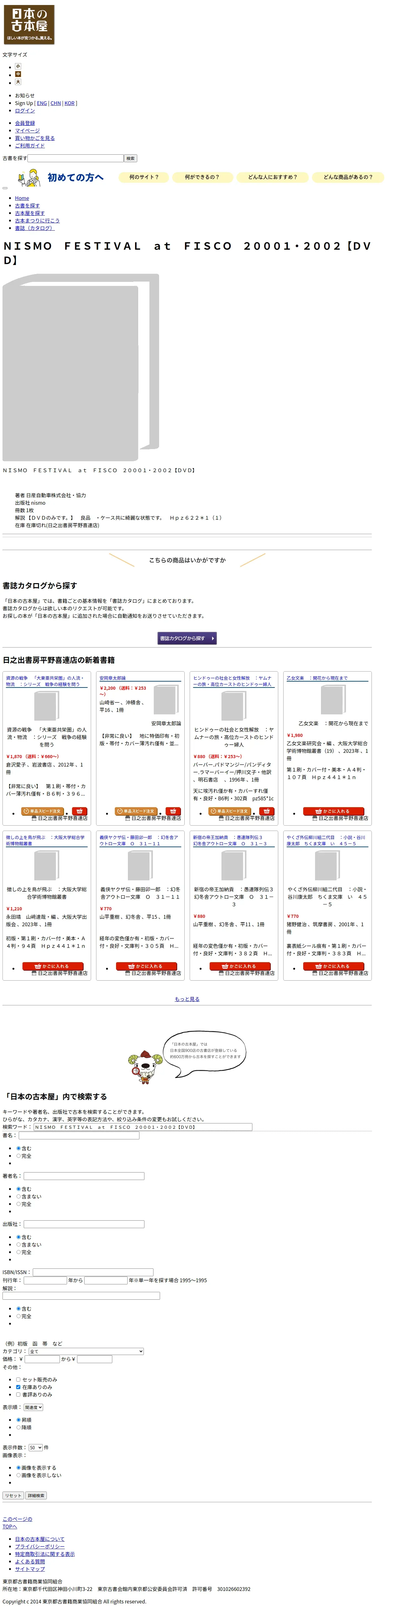Image resolution: width=418 pixels, height=1610 pixels.
Task: Click かごに入れる for 乙女文楽
Action: [333, 811]
